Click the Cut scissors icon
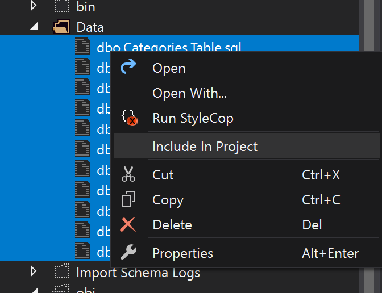This screenshot has height=293, width=382. click(x=129, y=174)
